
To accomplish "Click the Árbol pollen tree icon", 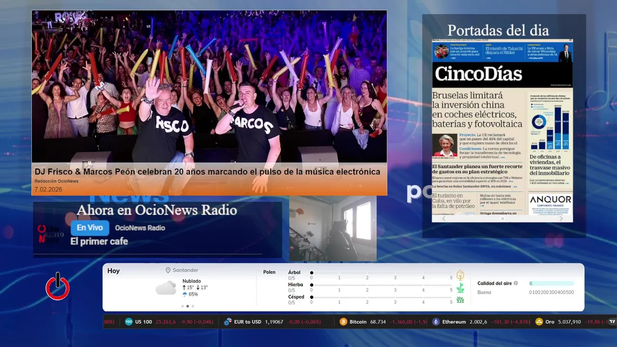I will click(x=460, y=275).
